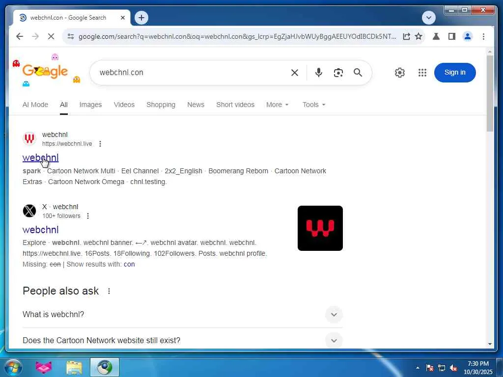Submit search with magnifier icon
503x377 pixels.
tap(358, 73)
